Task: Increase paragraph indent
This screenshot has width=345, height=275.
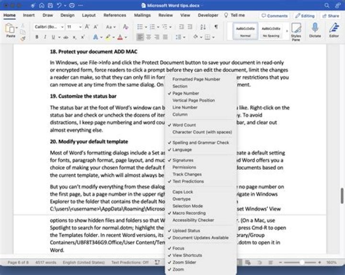Action: tap(190, 27)
